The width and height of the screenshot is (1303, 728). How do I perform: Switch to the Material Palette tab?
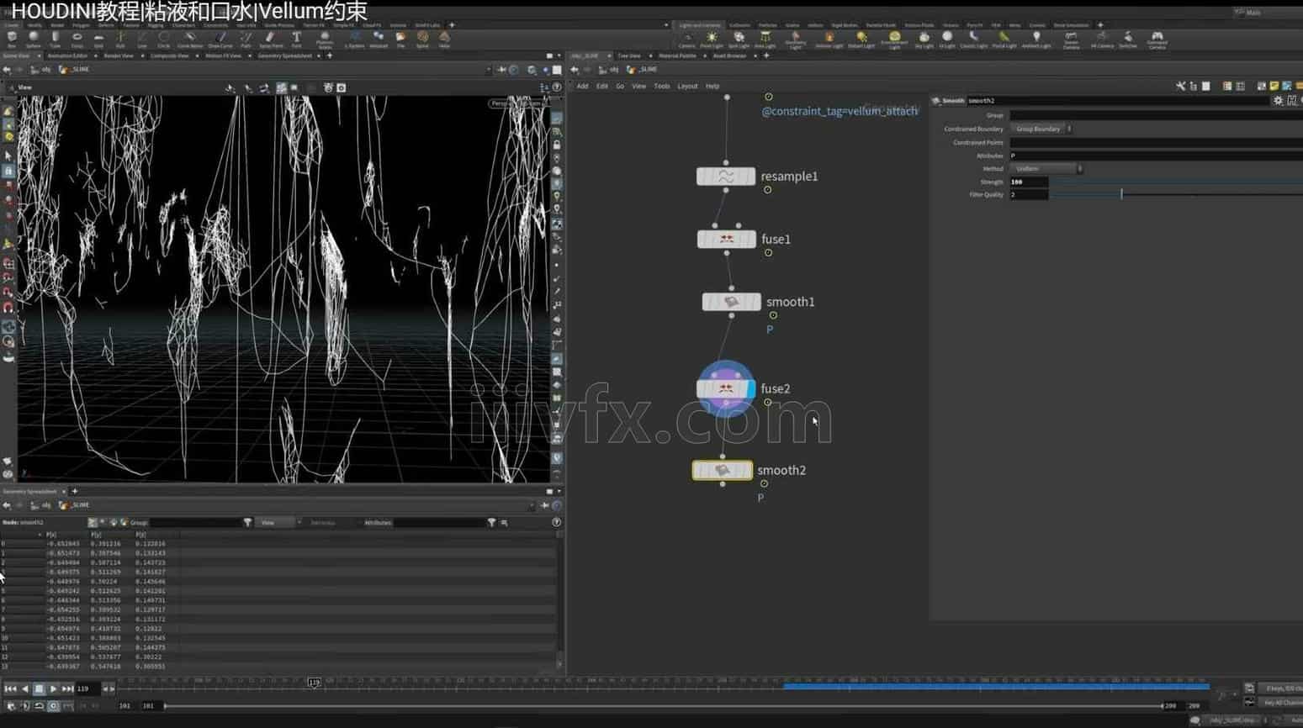(x=677, y=56)
